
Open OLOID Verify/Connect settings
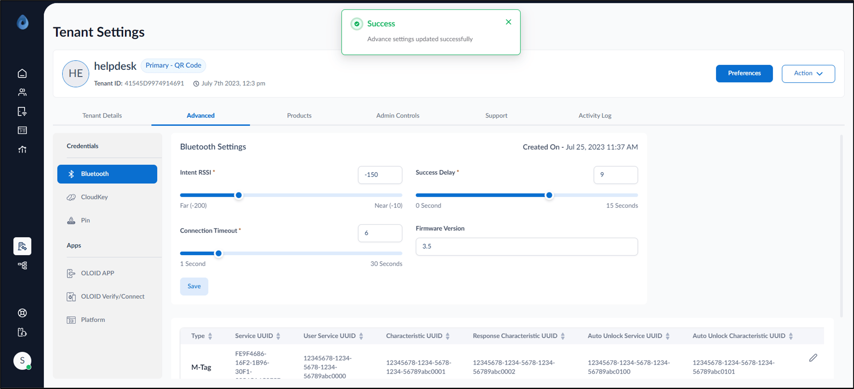pos(107,297)
